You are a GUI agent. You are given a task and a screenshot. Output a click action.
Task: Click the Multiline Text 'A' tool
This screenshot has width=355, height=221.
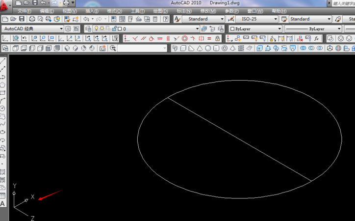pos(2,203)
